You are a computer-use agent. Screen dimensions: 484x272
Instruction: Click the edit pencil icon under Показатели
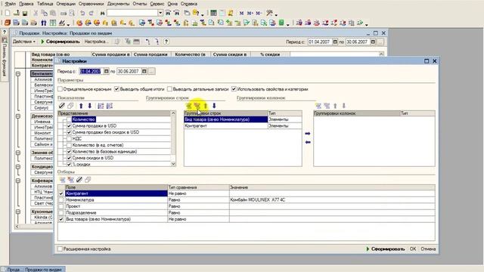point(62,106)
